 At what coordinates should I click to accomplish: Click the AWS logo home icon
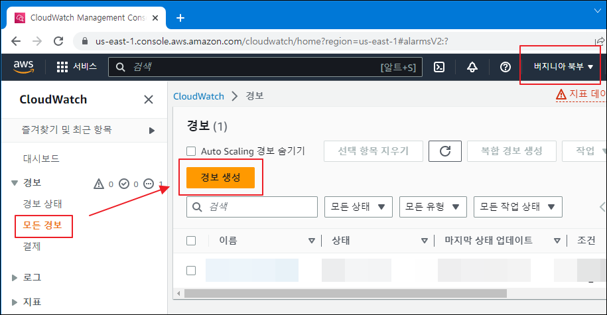tap(24, 67)
